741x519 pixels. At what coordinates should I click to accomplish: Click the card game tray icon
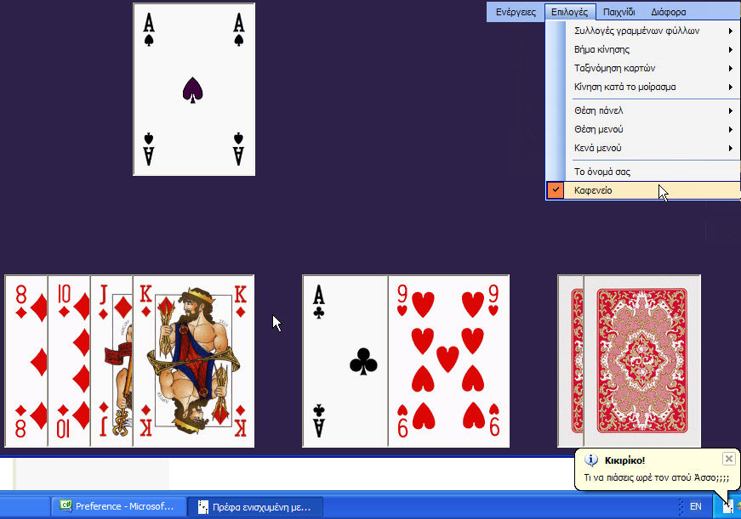pyautogui.click(x=727, y=507)
